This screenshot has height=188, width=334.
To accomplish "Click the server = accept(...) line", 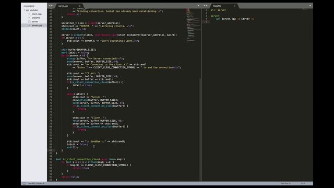I will click(119, 35).
